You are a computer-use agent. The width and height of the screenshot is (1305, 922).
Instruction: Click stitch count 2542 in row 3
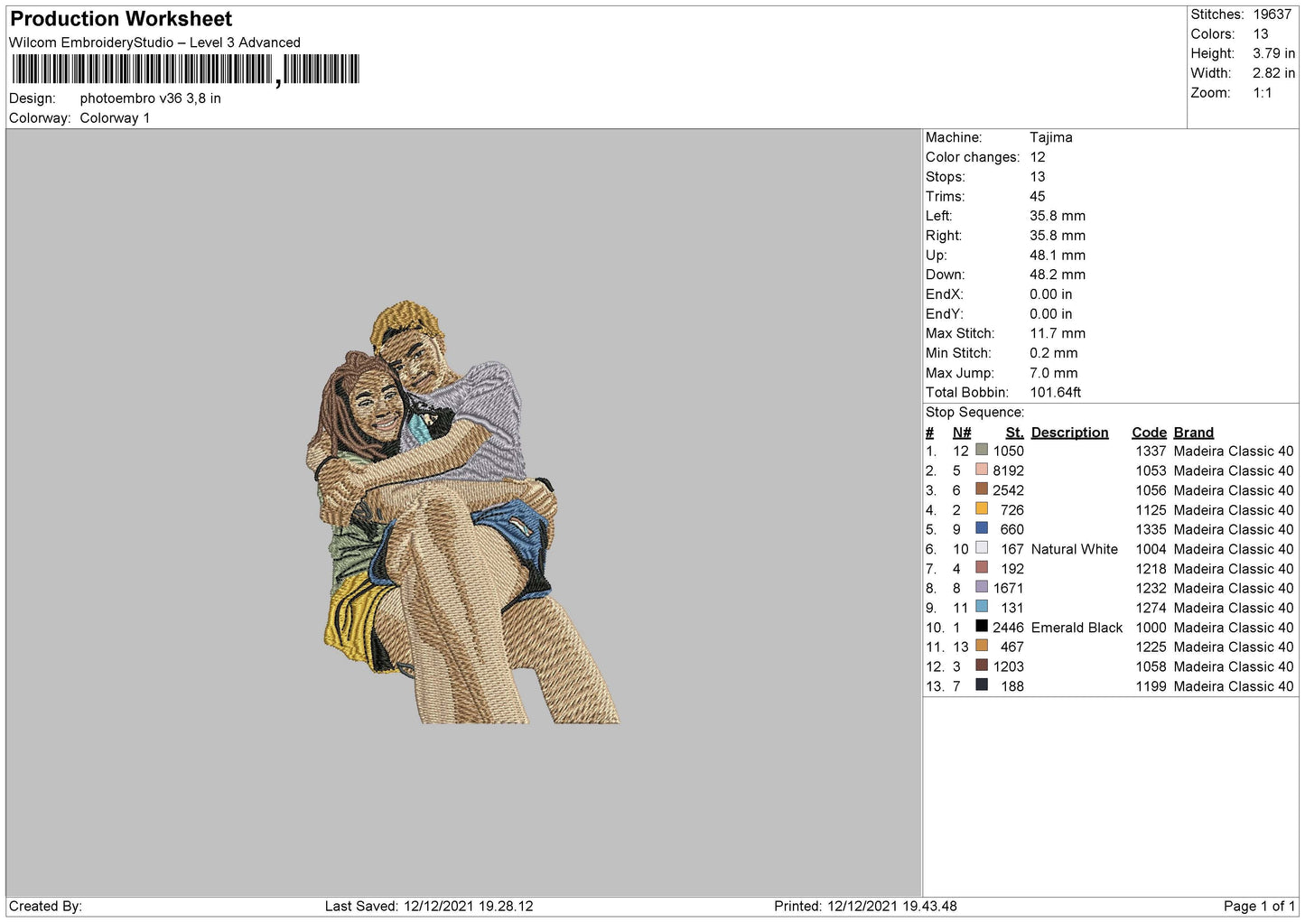[x=1009, y=490]
